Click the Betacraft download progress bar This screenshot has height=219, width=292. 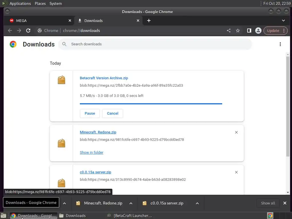click(x=151, y=104)
